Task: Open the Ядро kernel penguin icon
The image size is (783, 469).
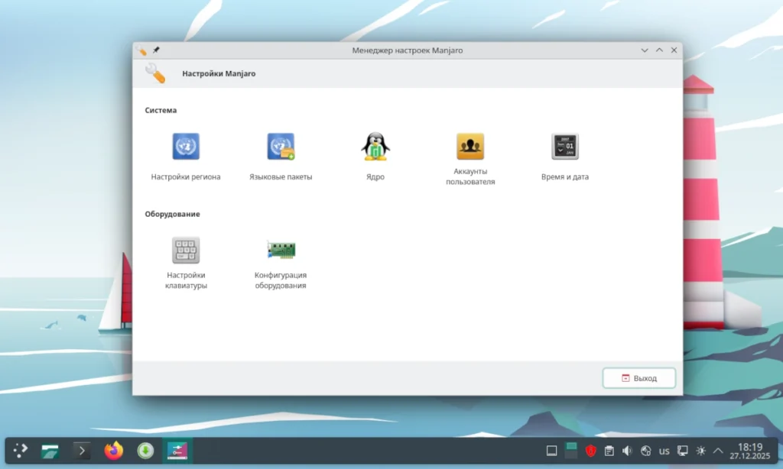Action: (375, 146)
